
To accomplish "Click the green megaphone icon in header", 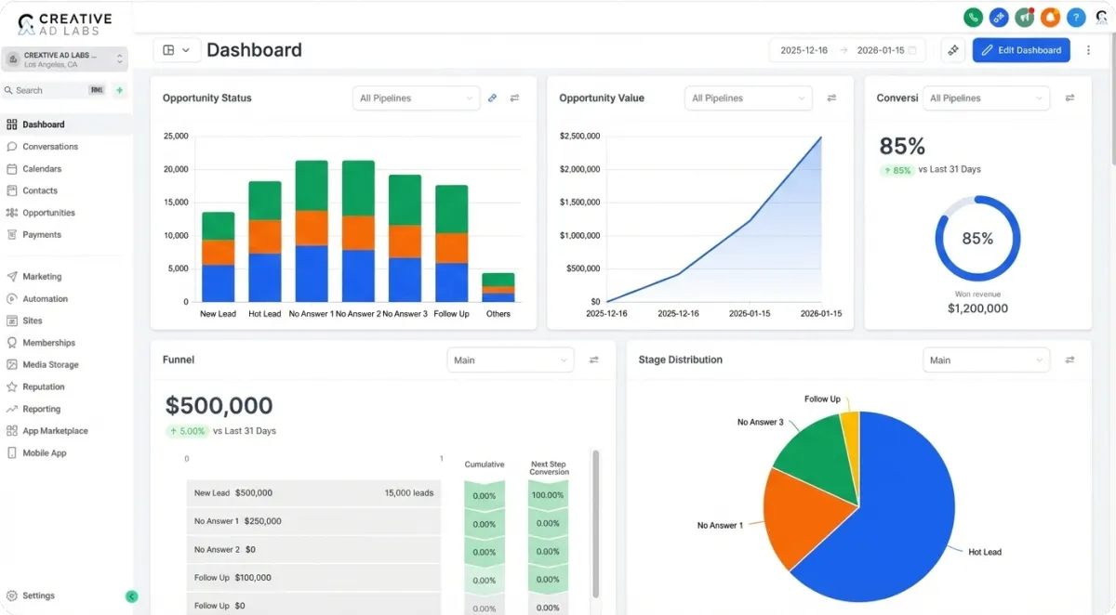I will tap(1025, 17).
